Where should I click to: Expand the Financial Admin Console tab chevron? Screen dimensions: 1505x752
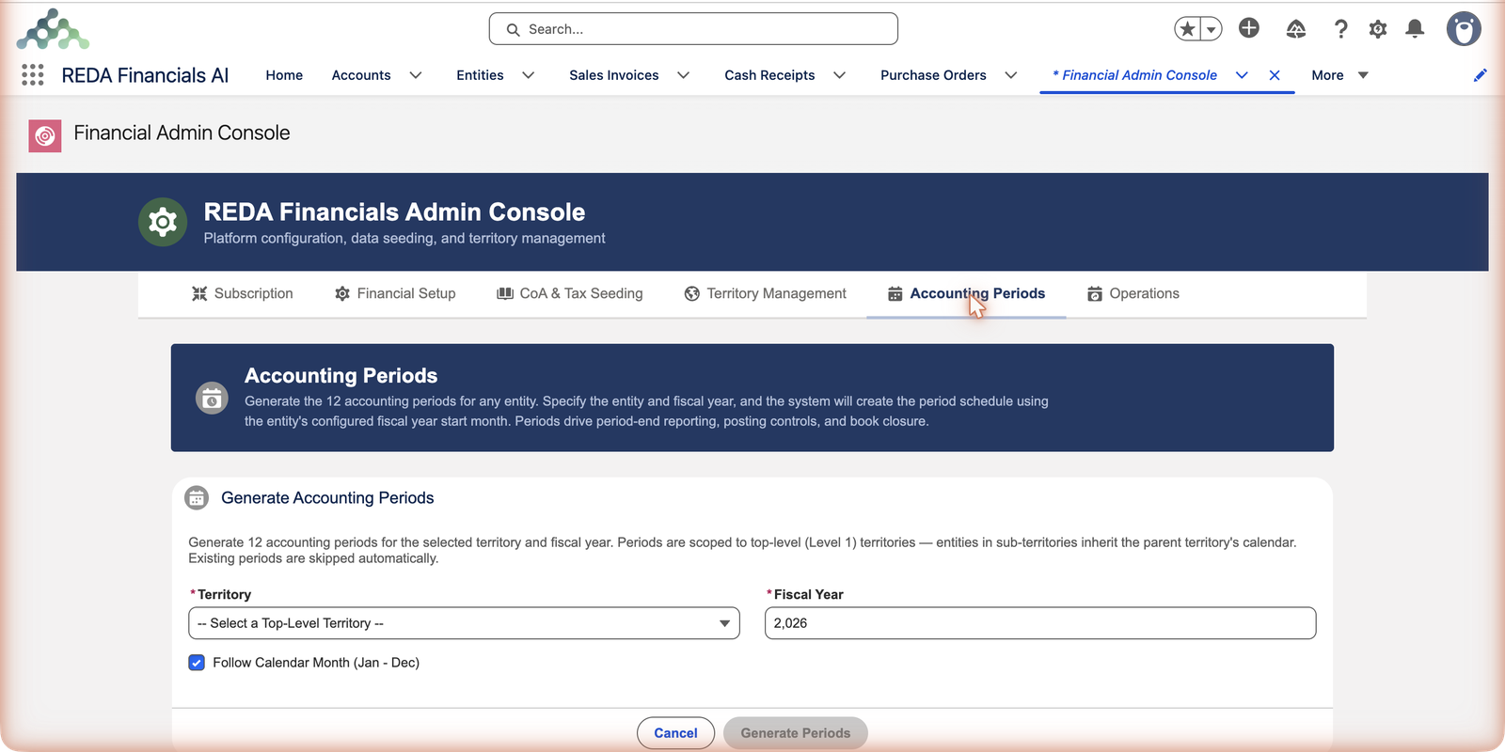(x=1242, y=75)
